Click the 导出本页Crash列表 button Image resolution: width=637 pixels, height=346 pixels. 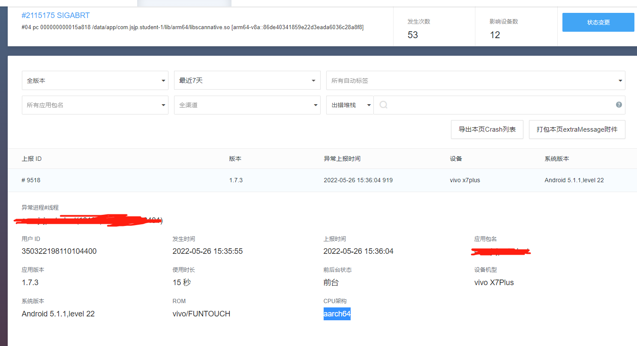[x=487, y=129]
